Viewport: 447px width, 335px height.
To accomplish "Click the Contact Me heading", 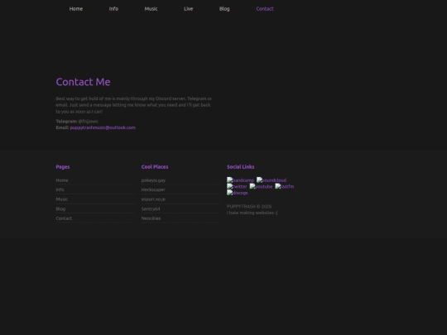I will tap(84, 82).
